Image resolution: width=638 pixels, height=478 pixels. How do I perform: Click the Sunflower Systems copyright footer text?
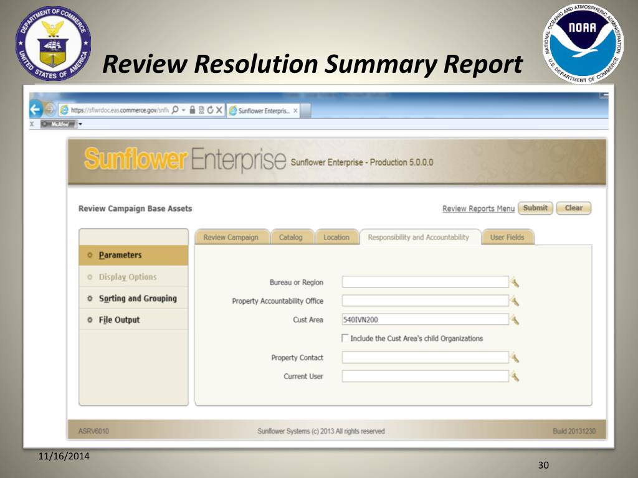pos(321,431)
